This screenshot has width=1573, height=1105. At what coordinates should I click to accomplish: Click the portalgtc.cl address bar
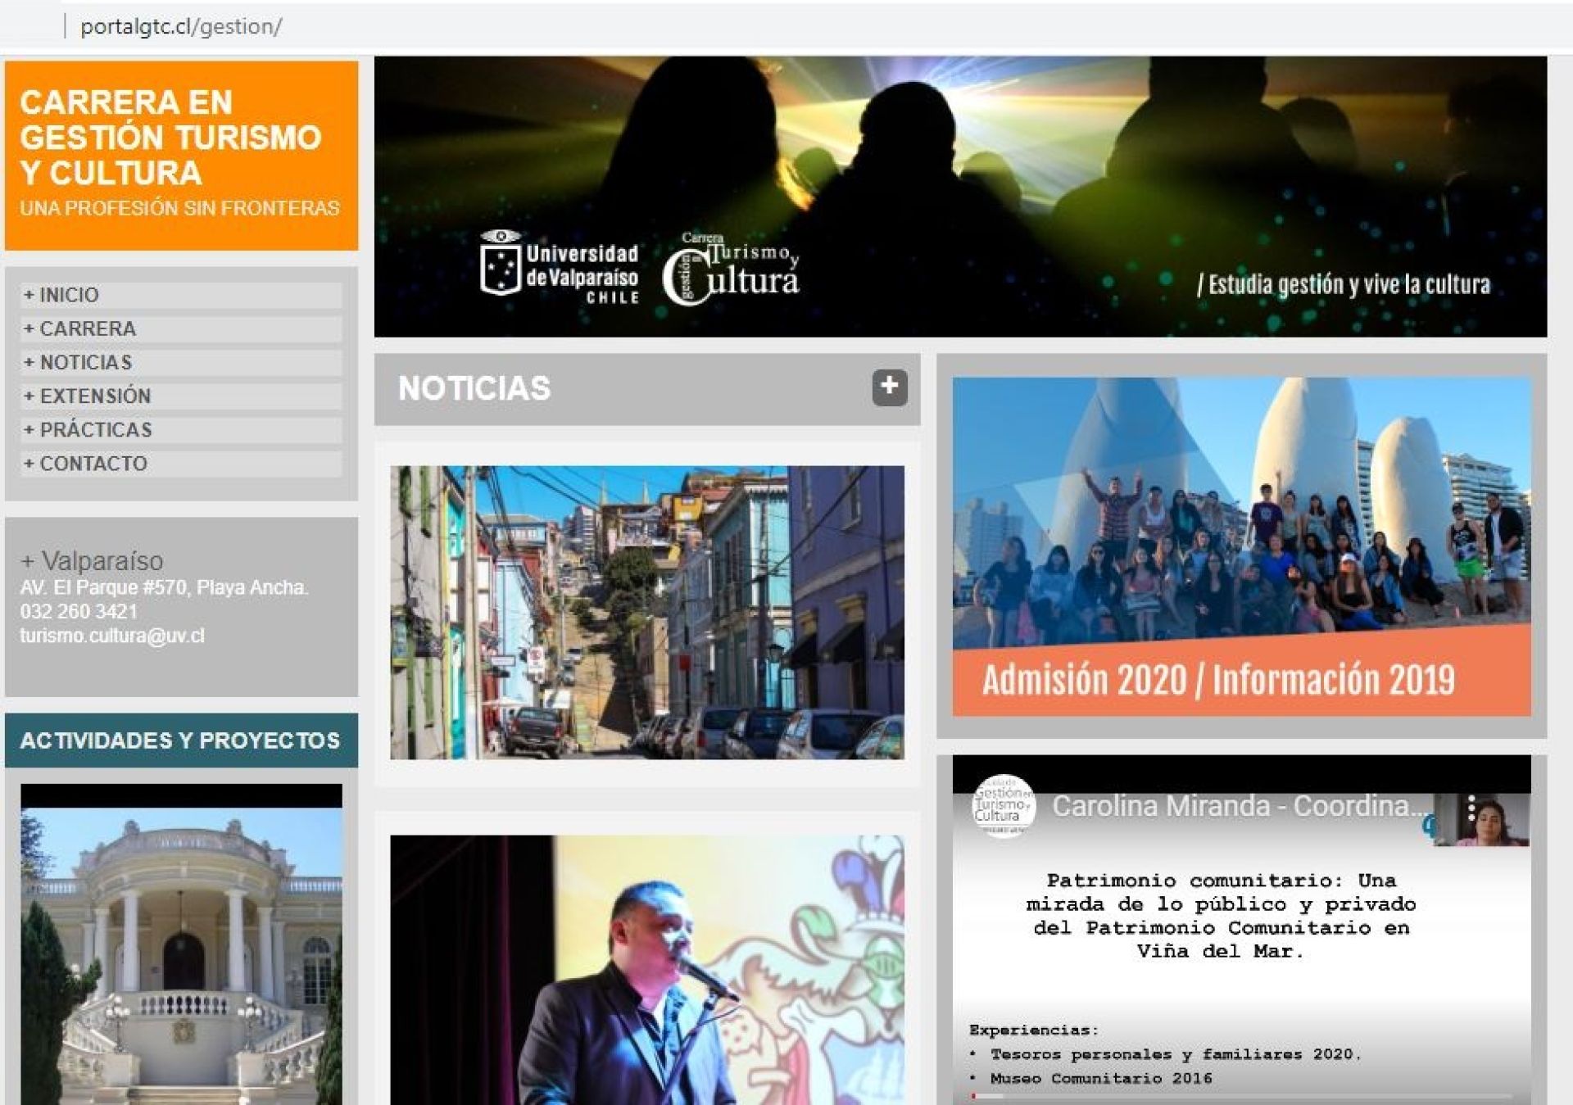point(181,26)
